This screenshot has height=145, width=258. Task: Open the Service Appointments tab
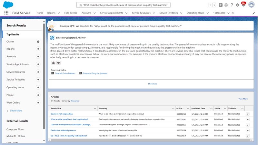pyautogui.click(x=112, y=13)
